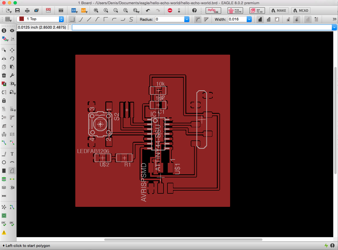
Task: Select the Name tool (R2 10k)
Action: click(4, 109)
